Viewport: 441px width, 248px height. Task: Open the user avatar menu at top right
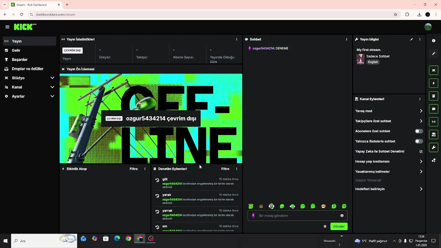(x=428, y=27)
